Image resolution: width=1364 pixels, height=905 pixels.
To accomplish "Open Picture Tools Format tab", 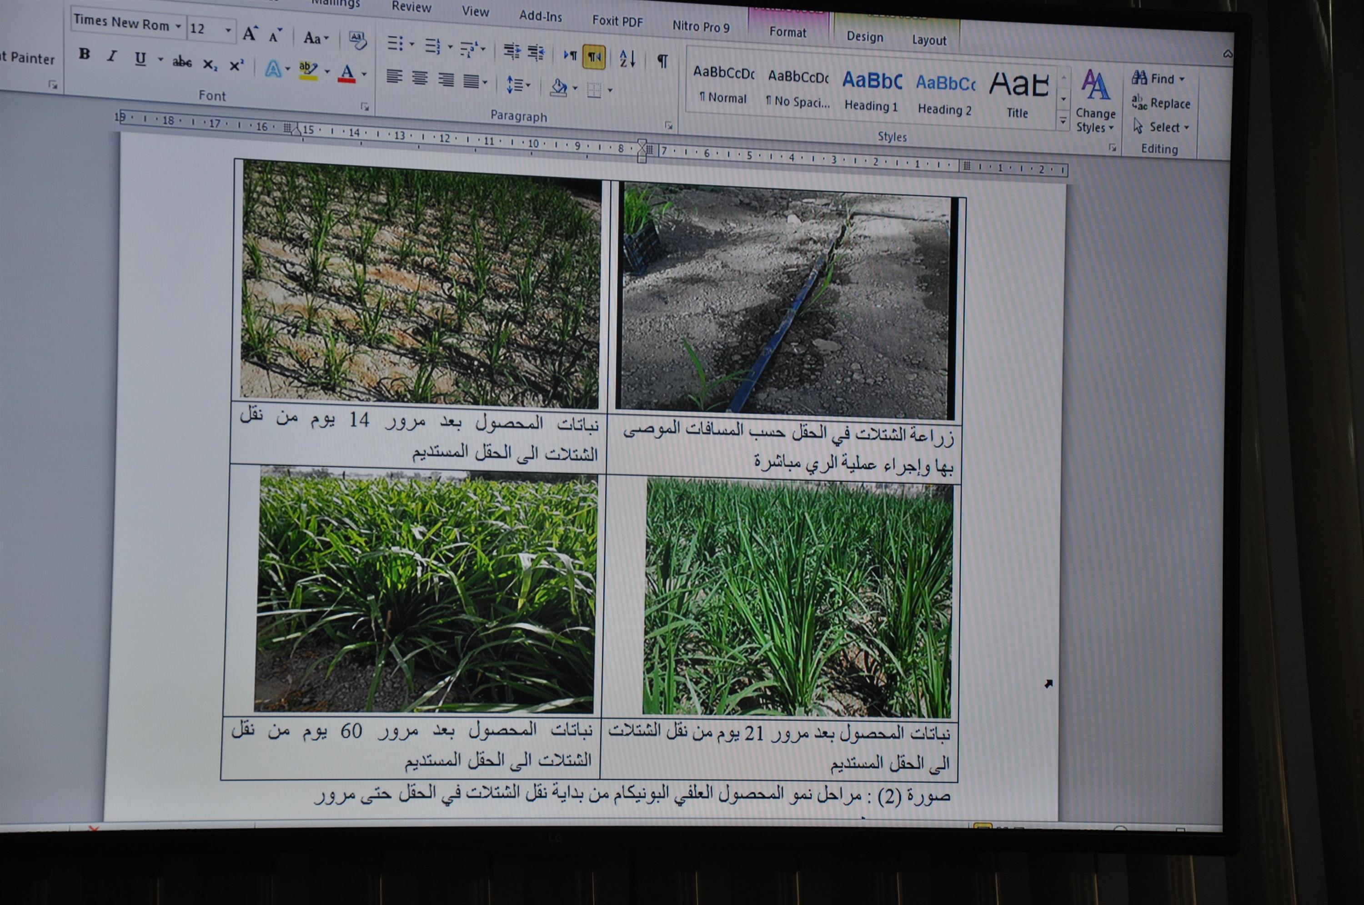I will click(787, 32).
